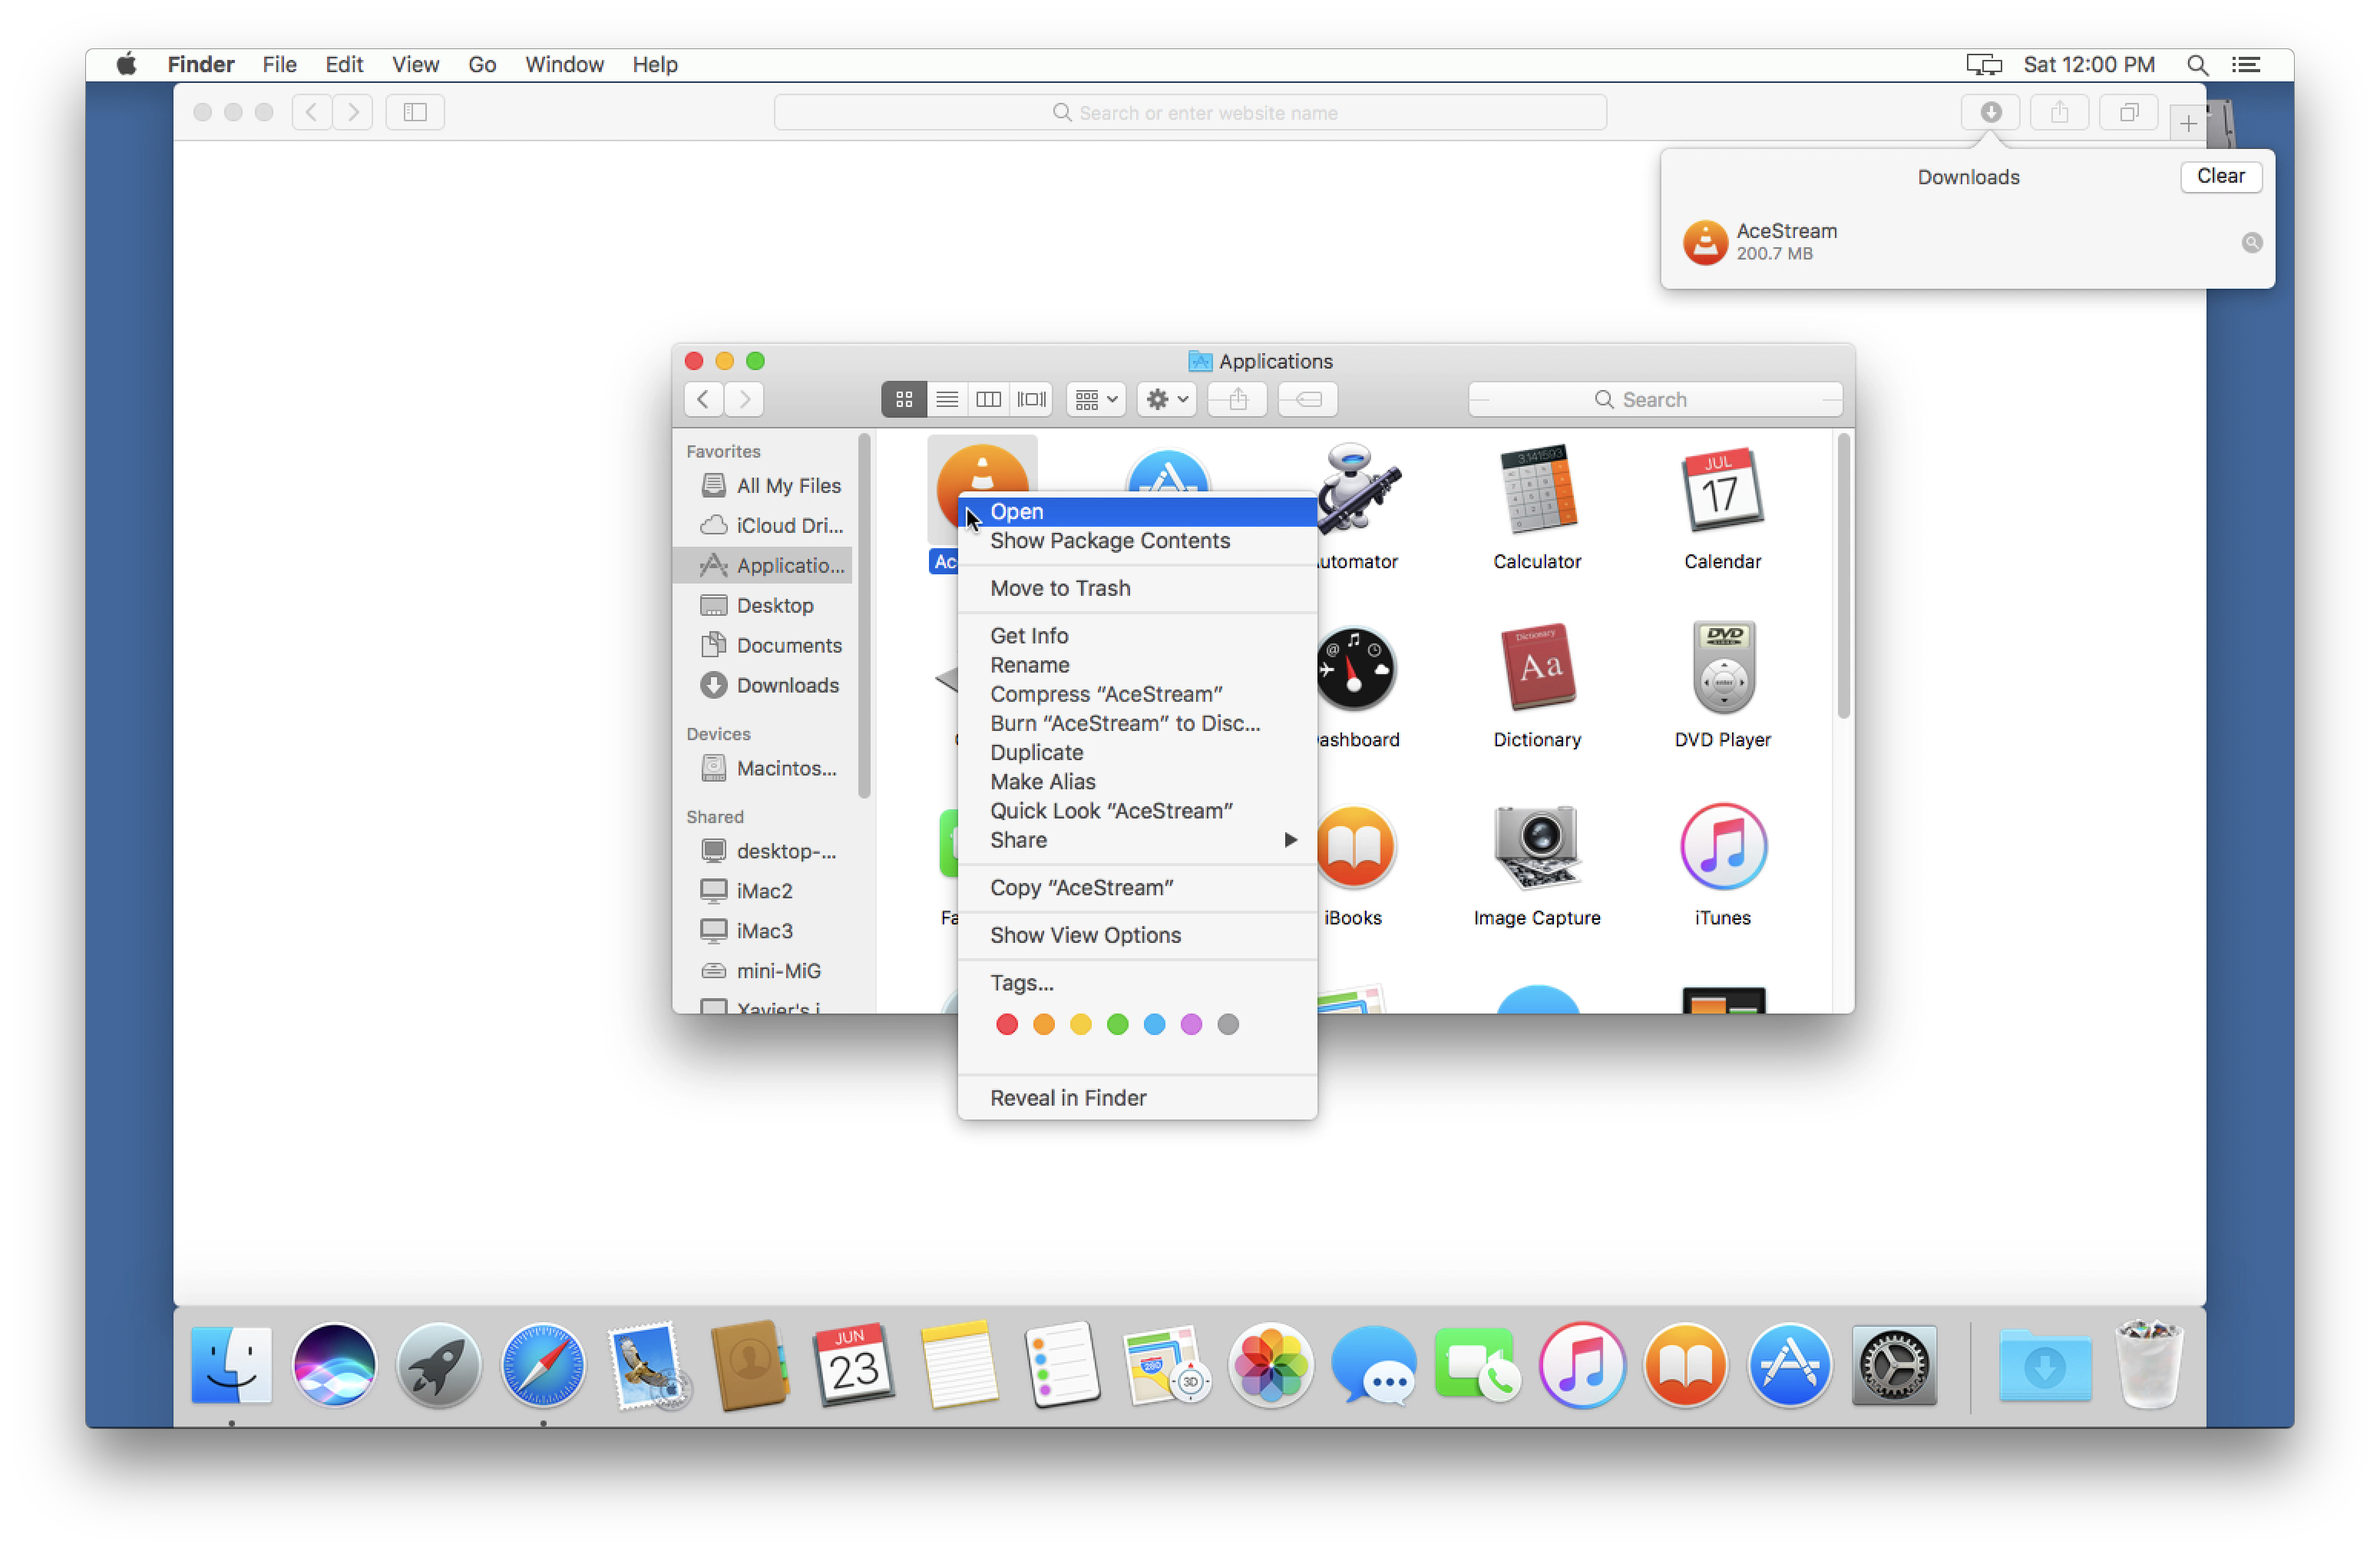
Task: Open Notes icon in the Dock
Action: tap(959, 1365)
